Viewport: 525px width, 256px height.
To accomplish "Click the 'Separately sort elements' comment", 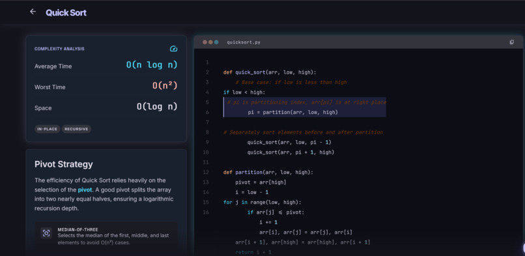I will point(303,132).
